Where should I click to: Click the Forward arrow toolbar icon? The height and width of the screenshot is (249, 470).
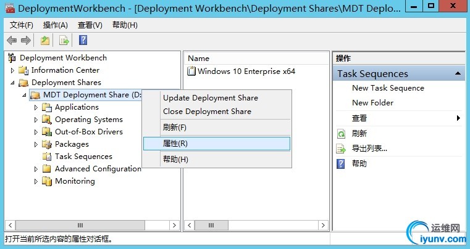click(x=26, y=41)
